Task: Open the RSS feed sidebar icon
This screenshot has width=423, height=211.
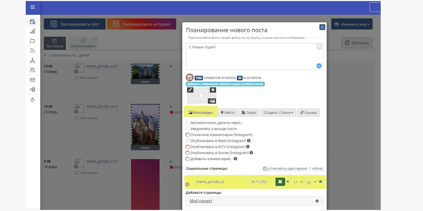Action: pyautogui.click(x=32, y=51)
